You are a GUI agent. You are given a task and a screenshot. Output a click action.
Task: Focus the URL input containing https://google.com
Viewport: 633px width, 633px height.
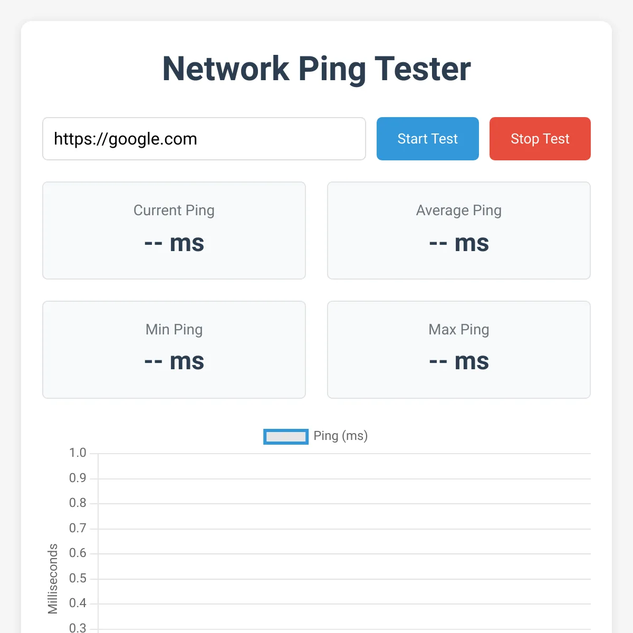pos(204,139)
